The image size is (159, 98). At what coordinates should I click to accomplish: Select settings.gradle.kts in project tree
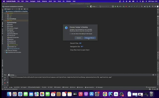pyautogui.click(x=13, y=48)
